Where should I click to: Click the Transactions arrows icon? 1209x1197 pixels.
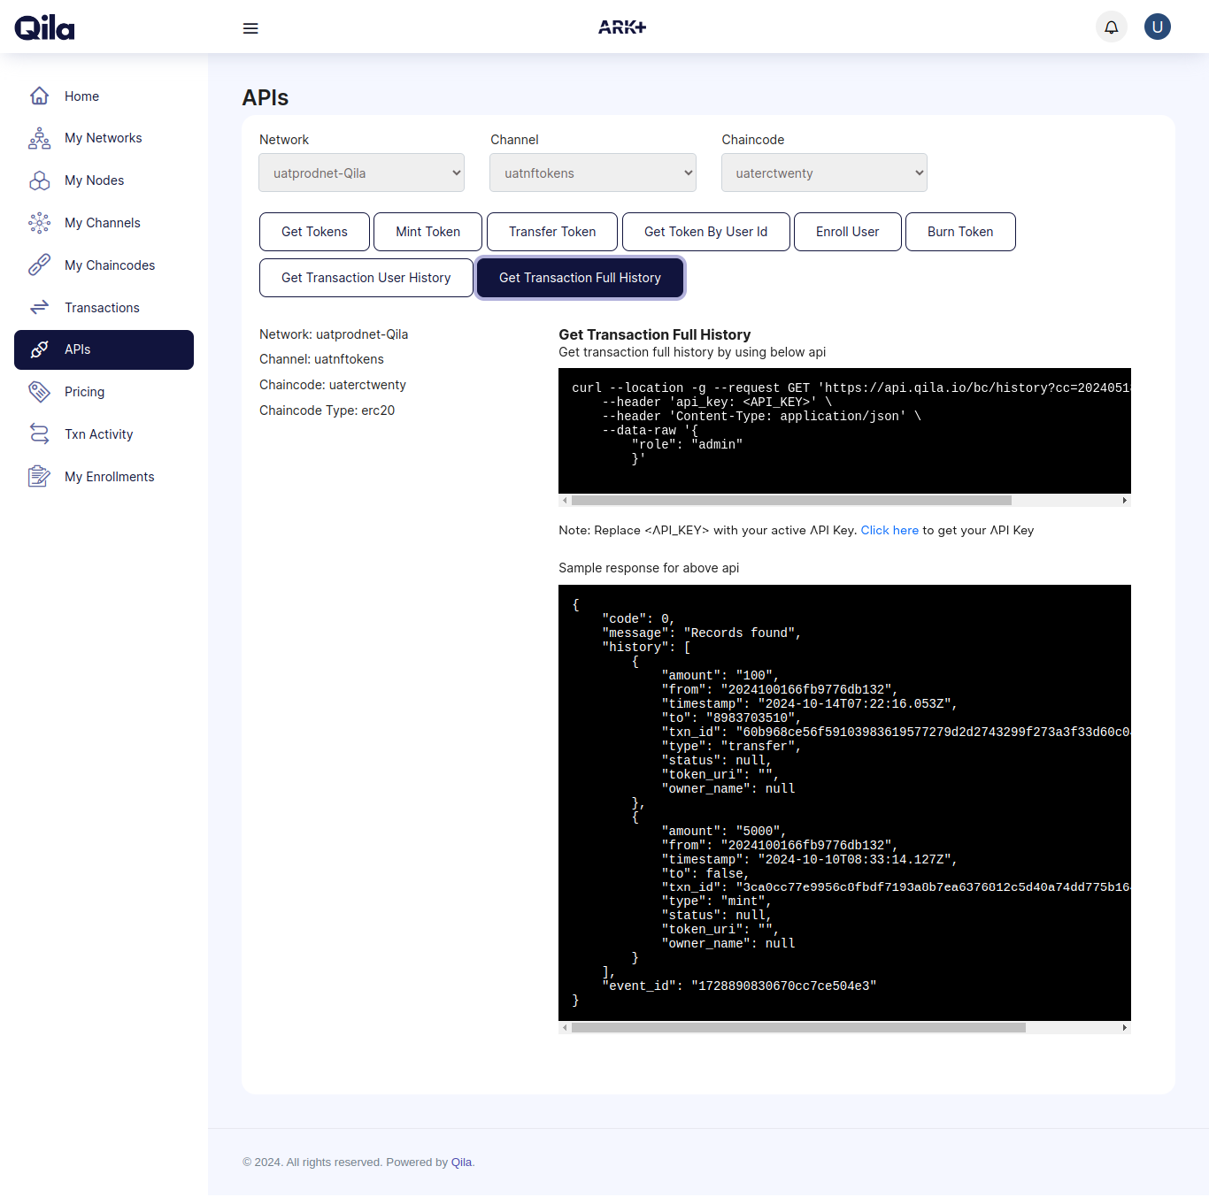coord(40,307)
